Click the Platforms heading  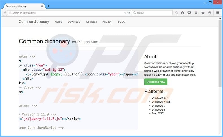(154, 91)
